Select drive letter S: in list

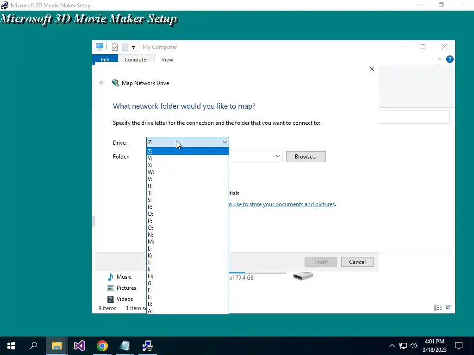click(x=188, y=200)
